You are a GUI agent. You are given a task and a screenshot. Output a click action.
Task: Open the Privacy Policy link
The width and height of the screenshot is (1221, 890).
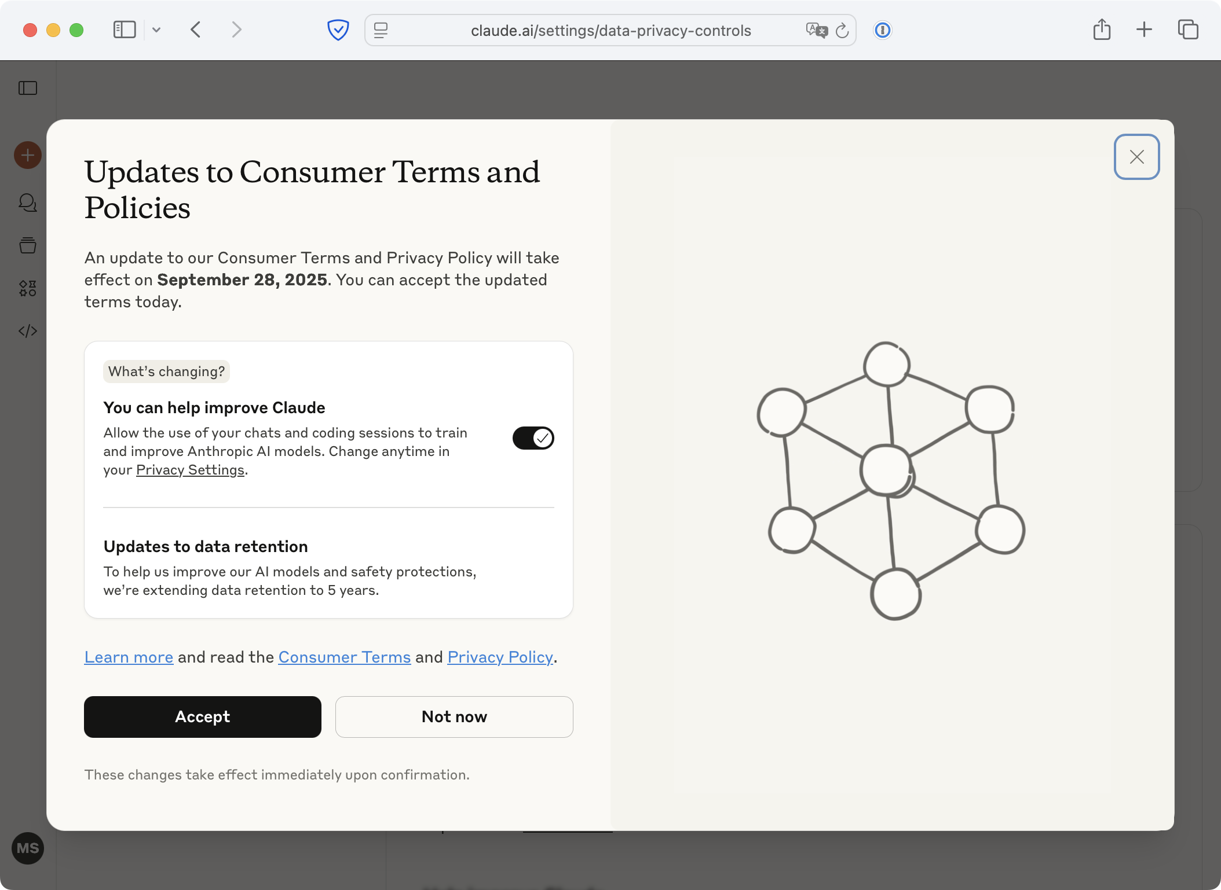(500, 657)
